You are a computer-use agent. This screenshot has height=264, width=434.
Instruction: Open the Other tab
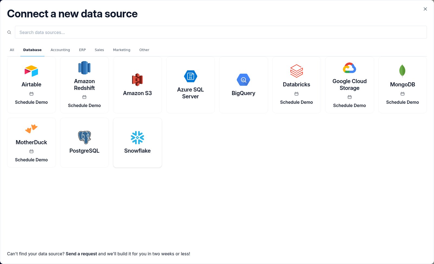(x=144, y=50)
